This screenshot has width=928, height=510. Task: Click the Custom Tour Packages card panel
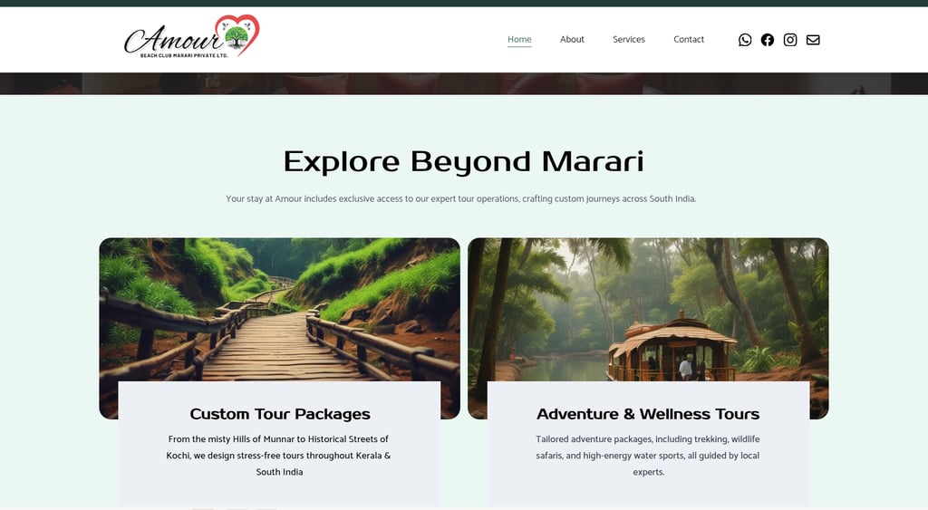point(279,445)
